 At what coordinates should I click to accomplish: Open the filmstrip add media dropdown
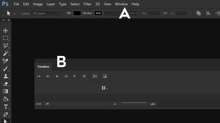(105, 88)
